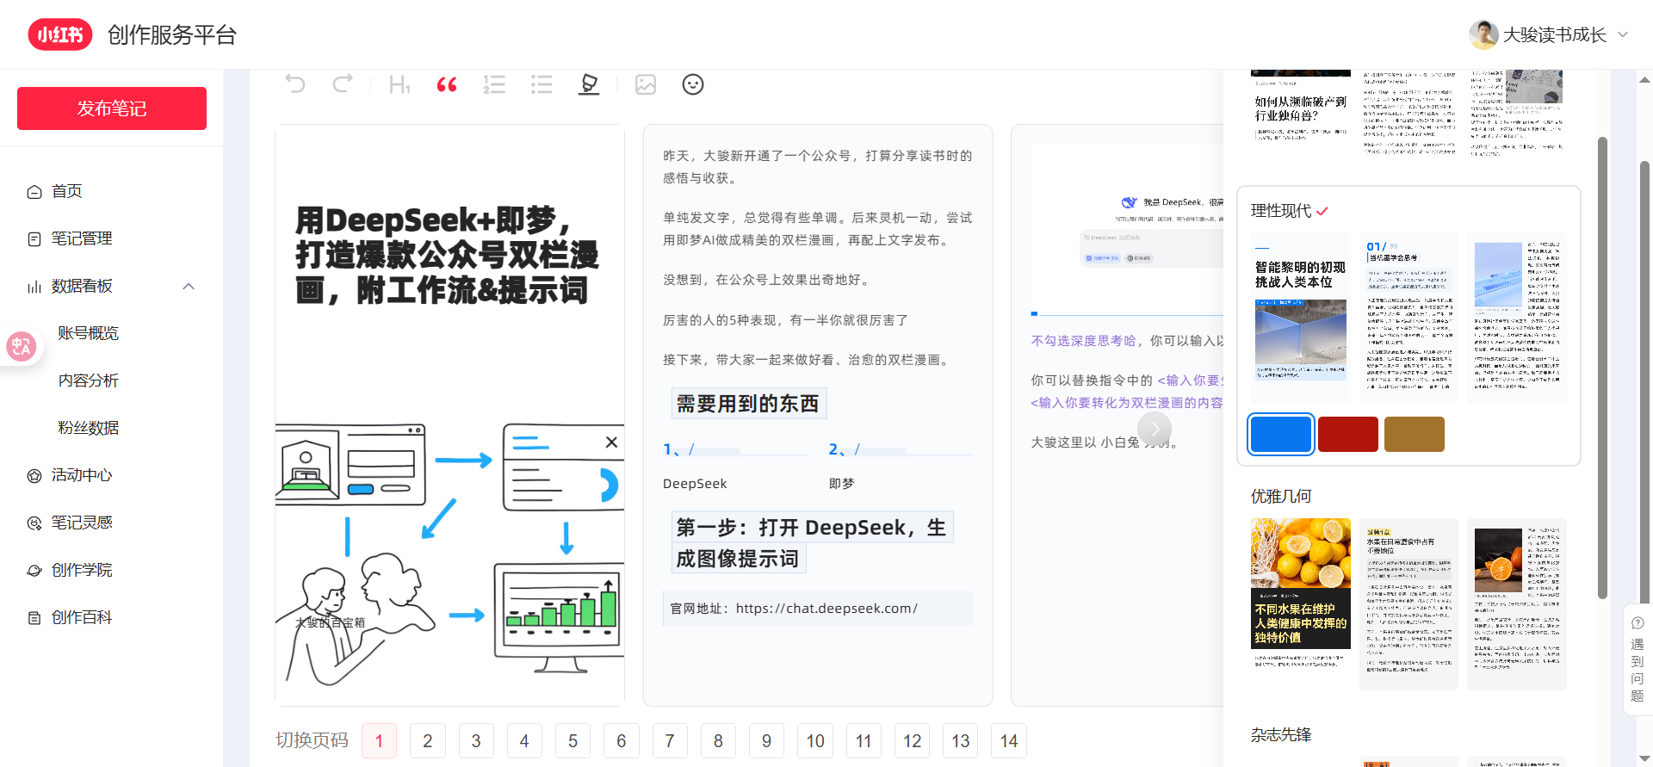Click 创作服务平台 title text
The width and height of the screenshot is (1653, 767).
[172, 34]
